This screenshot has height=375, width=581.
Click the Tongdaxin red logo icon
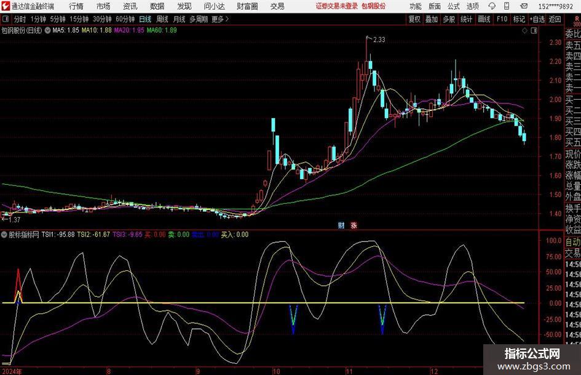tap(6, 6)
